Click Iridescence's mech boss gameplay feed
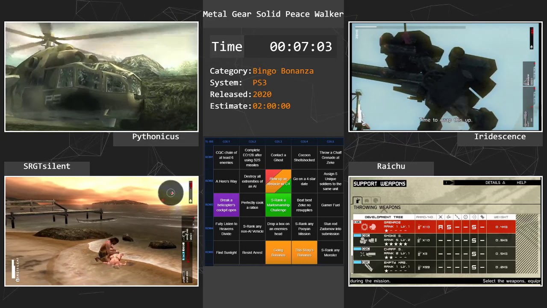Viewport: 547px width, 308px height. click(x=445, y=77)
